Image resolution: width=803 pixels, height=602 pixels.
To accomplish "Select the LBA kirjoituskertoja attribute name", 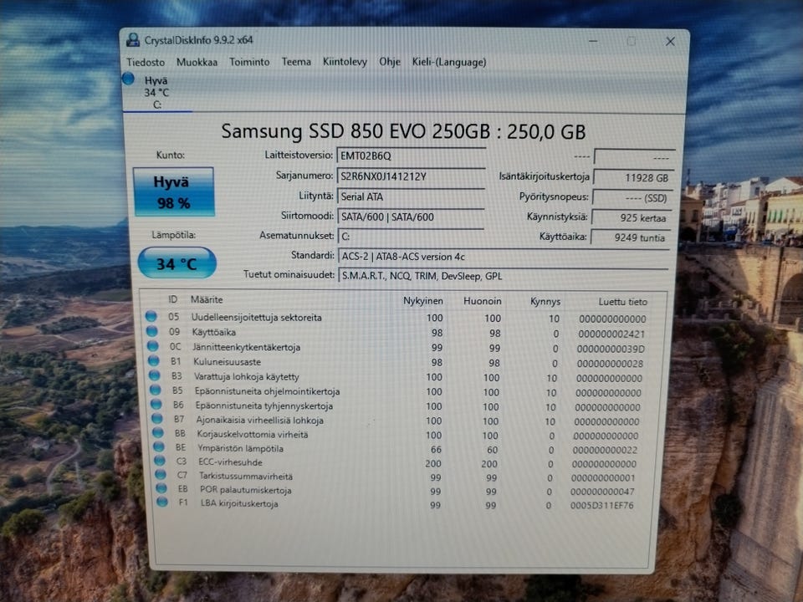I will click(x=239, y=503).
